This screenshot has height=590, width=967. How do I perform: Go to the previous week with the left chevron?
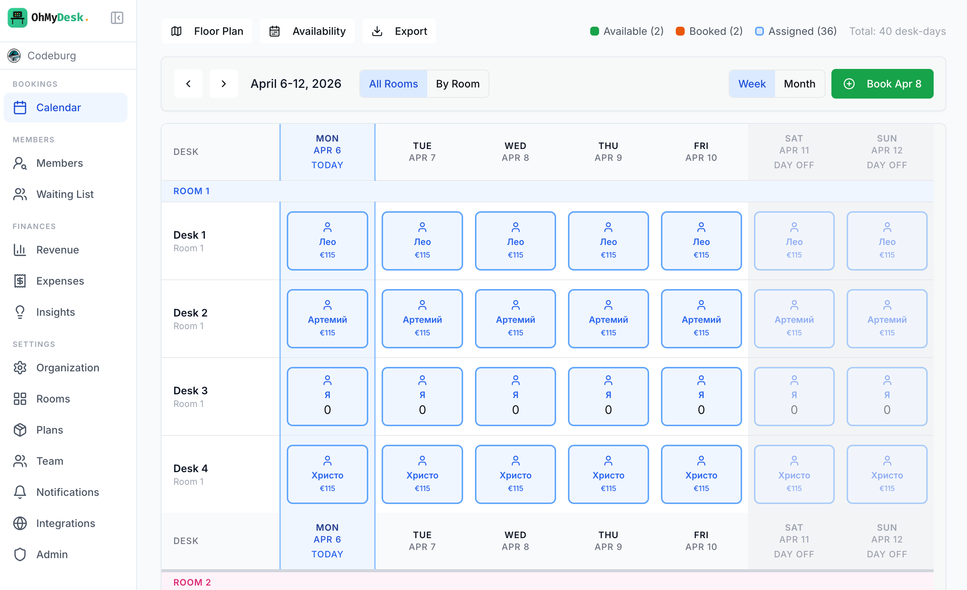pos(188,84)
